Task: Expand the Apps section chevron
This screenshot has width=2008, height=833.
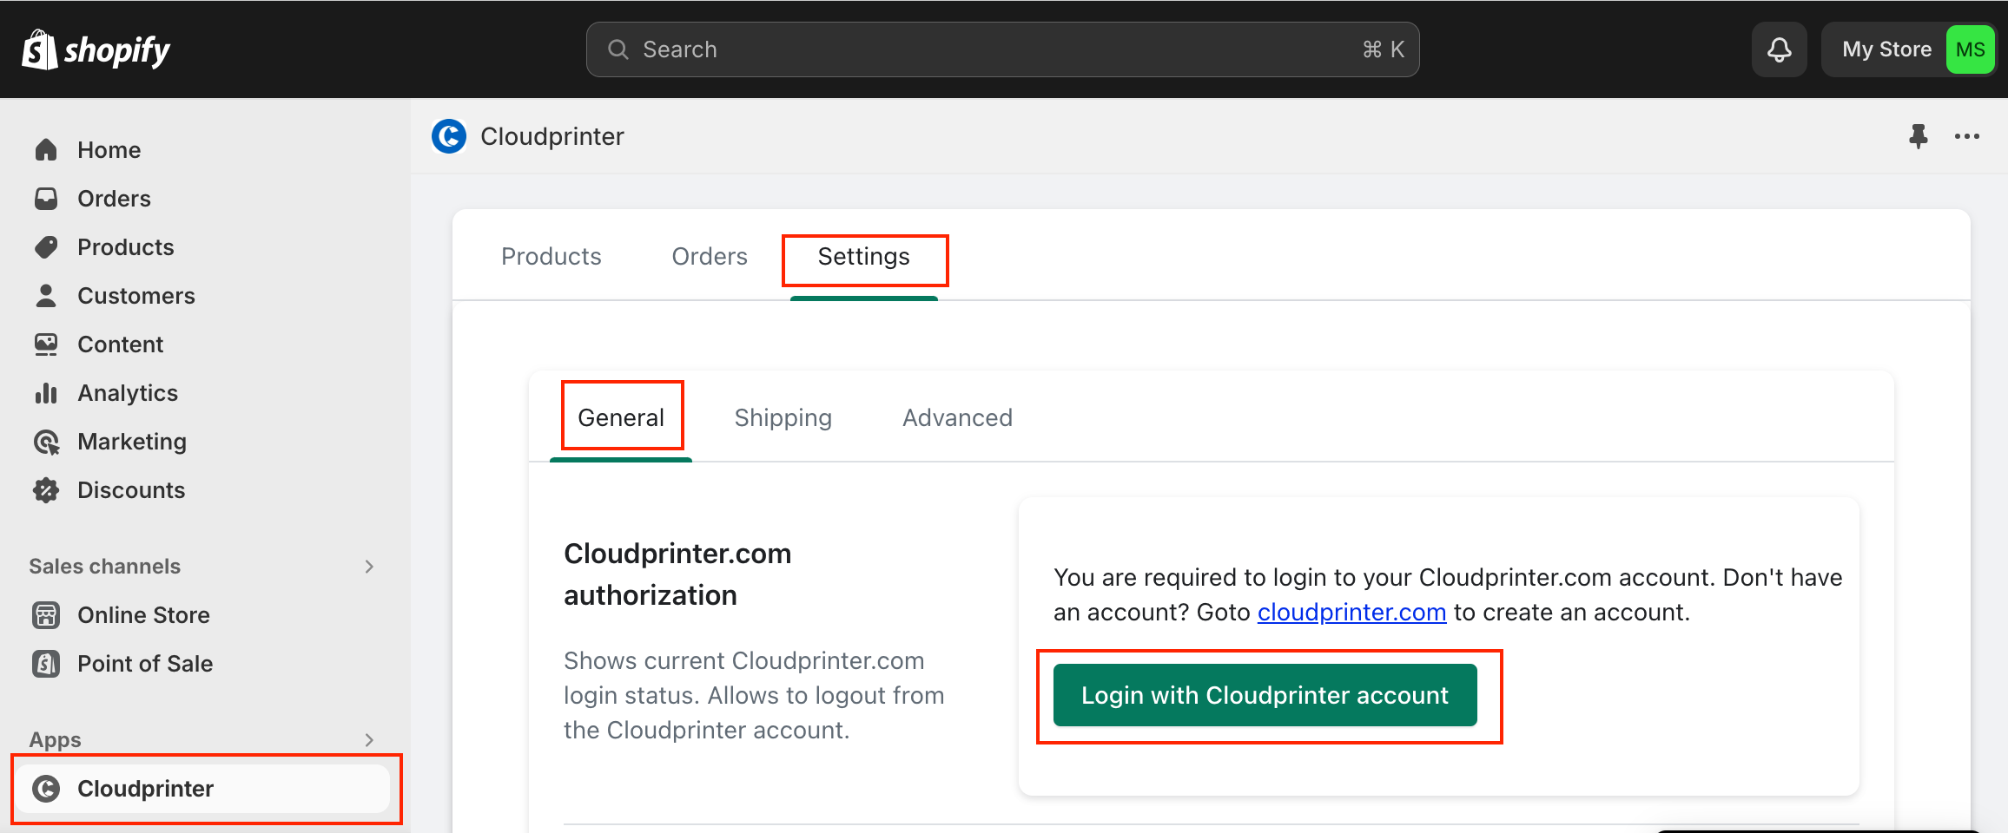Action: click(369, 740)
